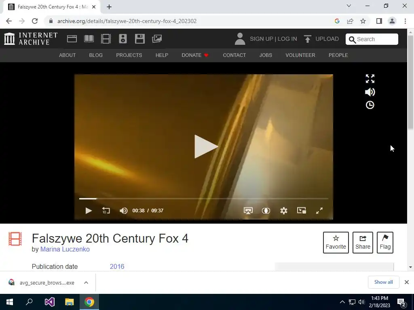Image resolution: width=414 pixels, height=310 pixels.
Task: Enter fullscreen in the video player
Action: 319,211
